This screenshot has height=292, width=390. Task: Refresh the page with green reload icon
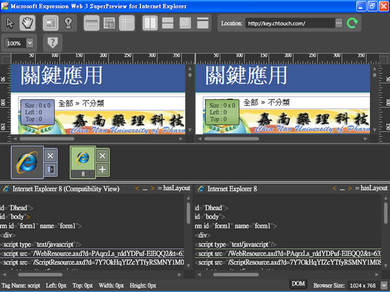(x=353, y=23)
